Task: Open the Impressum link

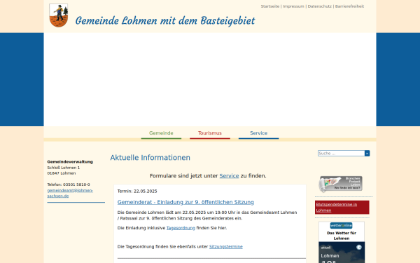Action: (x=293, y=6)
